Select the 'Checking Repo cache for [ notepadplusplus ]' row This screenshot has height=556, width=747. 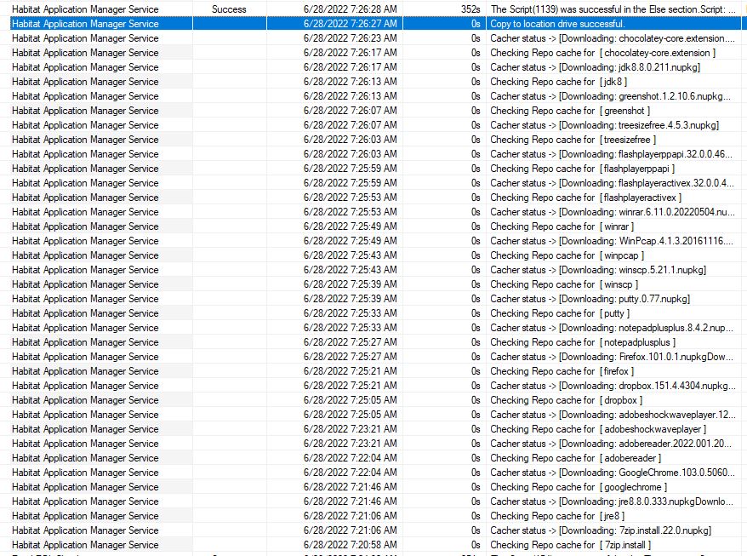583,342
